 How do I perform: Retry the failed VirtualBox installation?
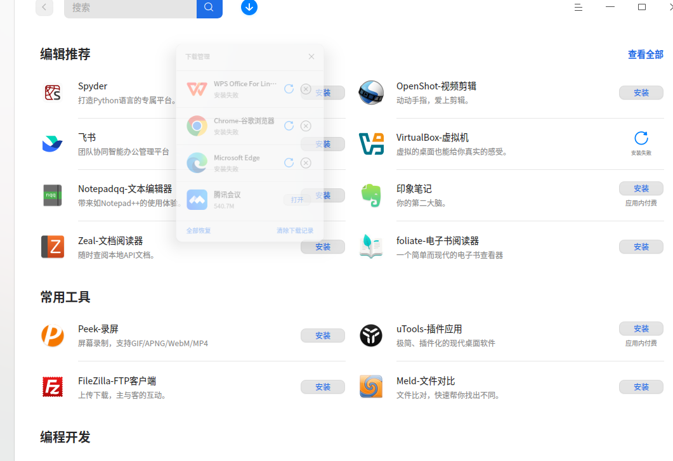click(641, 138)
